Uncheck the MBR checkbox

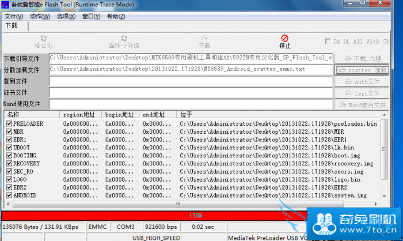(x=9, y=131)
